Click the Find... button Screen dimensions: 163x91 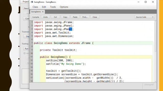(x=85, y=17)
